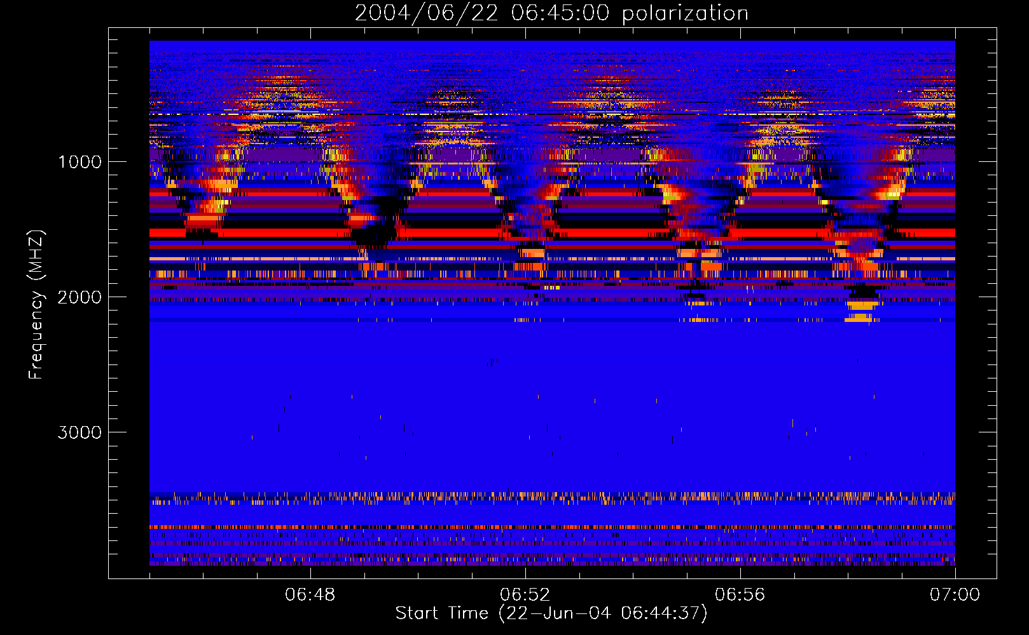
Task: Click the 07:00 time tick label
Action: pos(955,595)
